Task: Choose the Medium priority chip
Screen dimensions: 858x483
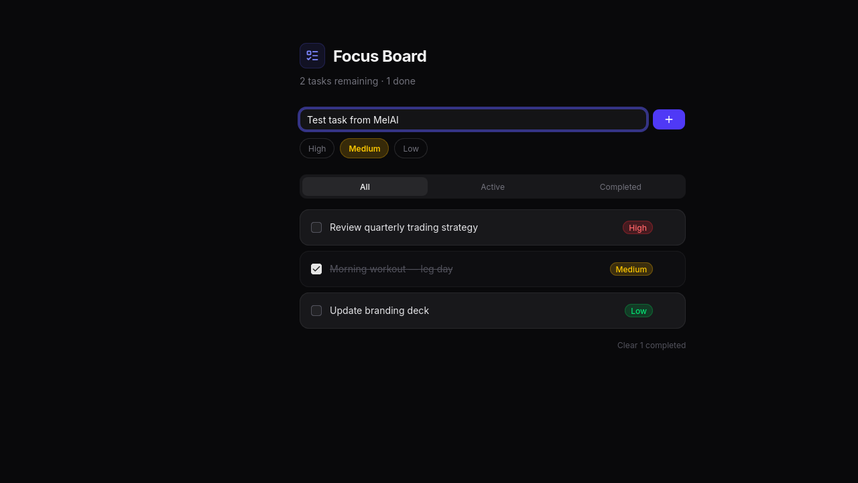Action: tap(364, 148)
